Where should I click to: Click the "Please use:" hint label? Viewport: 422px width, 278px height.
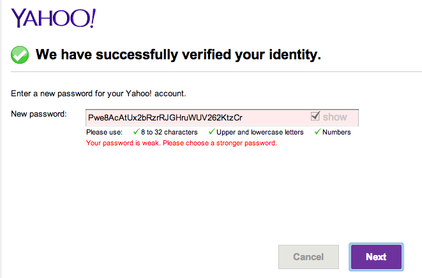point(103,132)
